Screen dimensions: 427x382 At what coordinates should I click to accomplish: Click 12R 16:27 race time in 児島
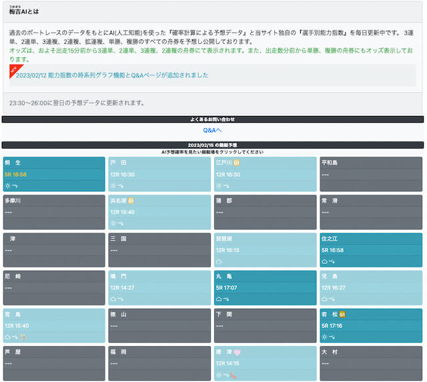click(334, 288)
